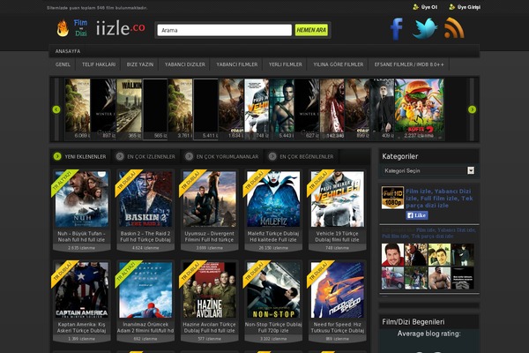
Task: Open the orange RSS feed icon
Action: tap(454, 28)
